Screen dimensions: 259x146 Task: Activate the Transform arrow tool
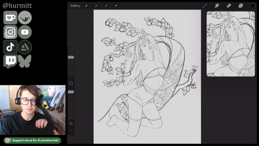click(116, 6)
